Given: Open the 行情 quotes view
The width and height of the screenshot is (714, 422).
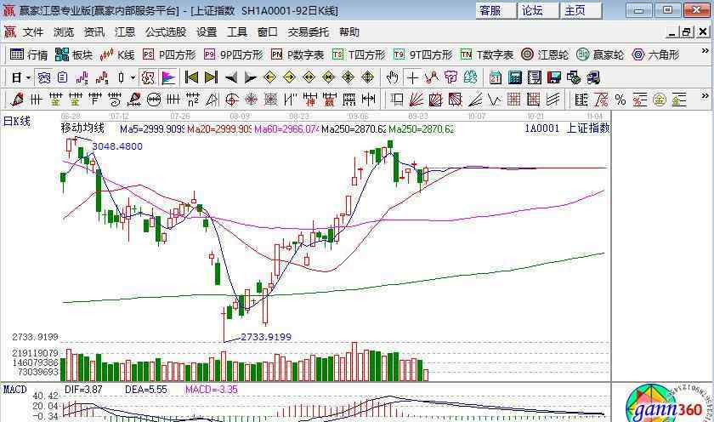Looking at the screenshot, I should 29,54.
